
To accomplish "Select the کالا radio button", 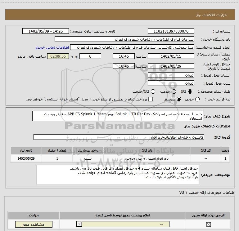I will click(x=190, y=91).
